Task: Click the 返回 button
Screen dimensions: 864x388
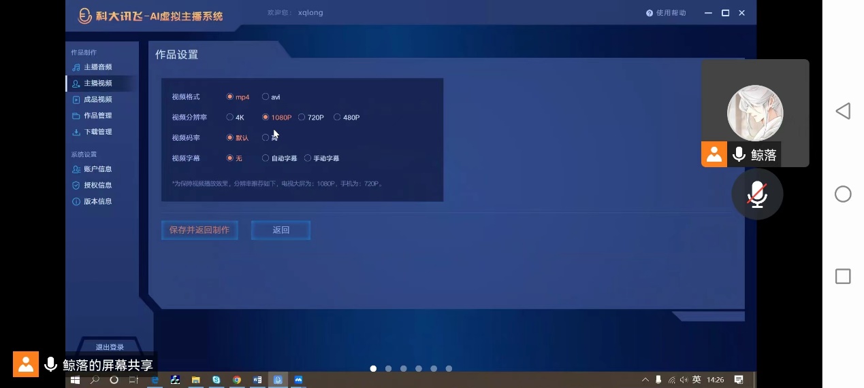Action: (x=281, y=230)
